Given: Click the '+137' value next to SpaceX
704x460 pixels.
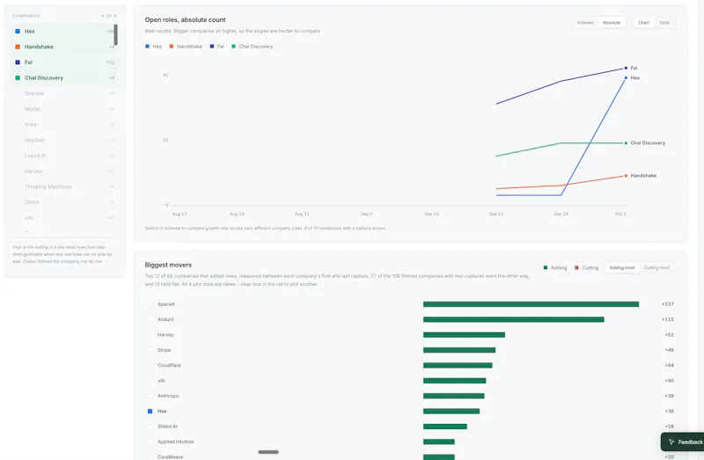Looking at the screenshot, I should [x=667, y=304].
